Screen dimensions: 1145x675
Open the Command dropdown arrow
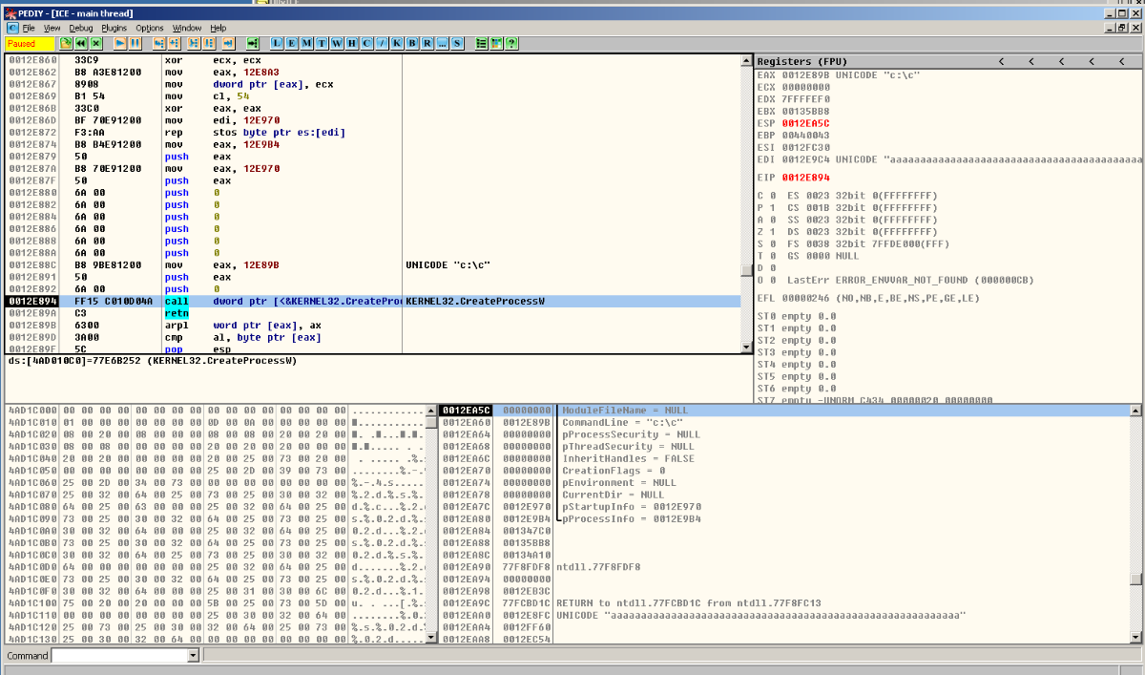[194, 656]
